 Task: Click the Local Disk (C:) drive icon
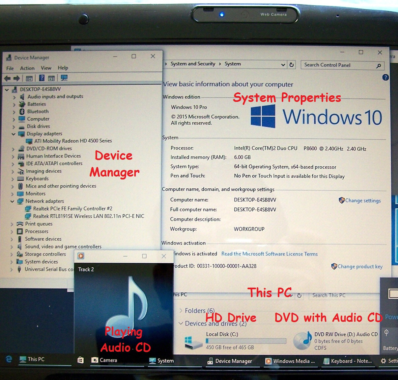(x=193, y=342)
